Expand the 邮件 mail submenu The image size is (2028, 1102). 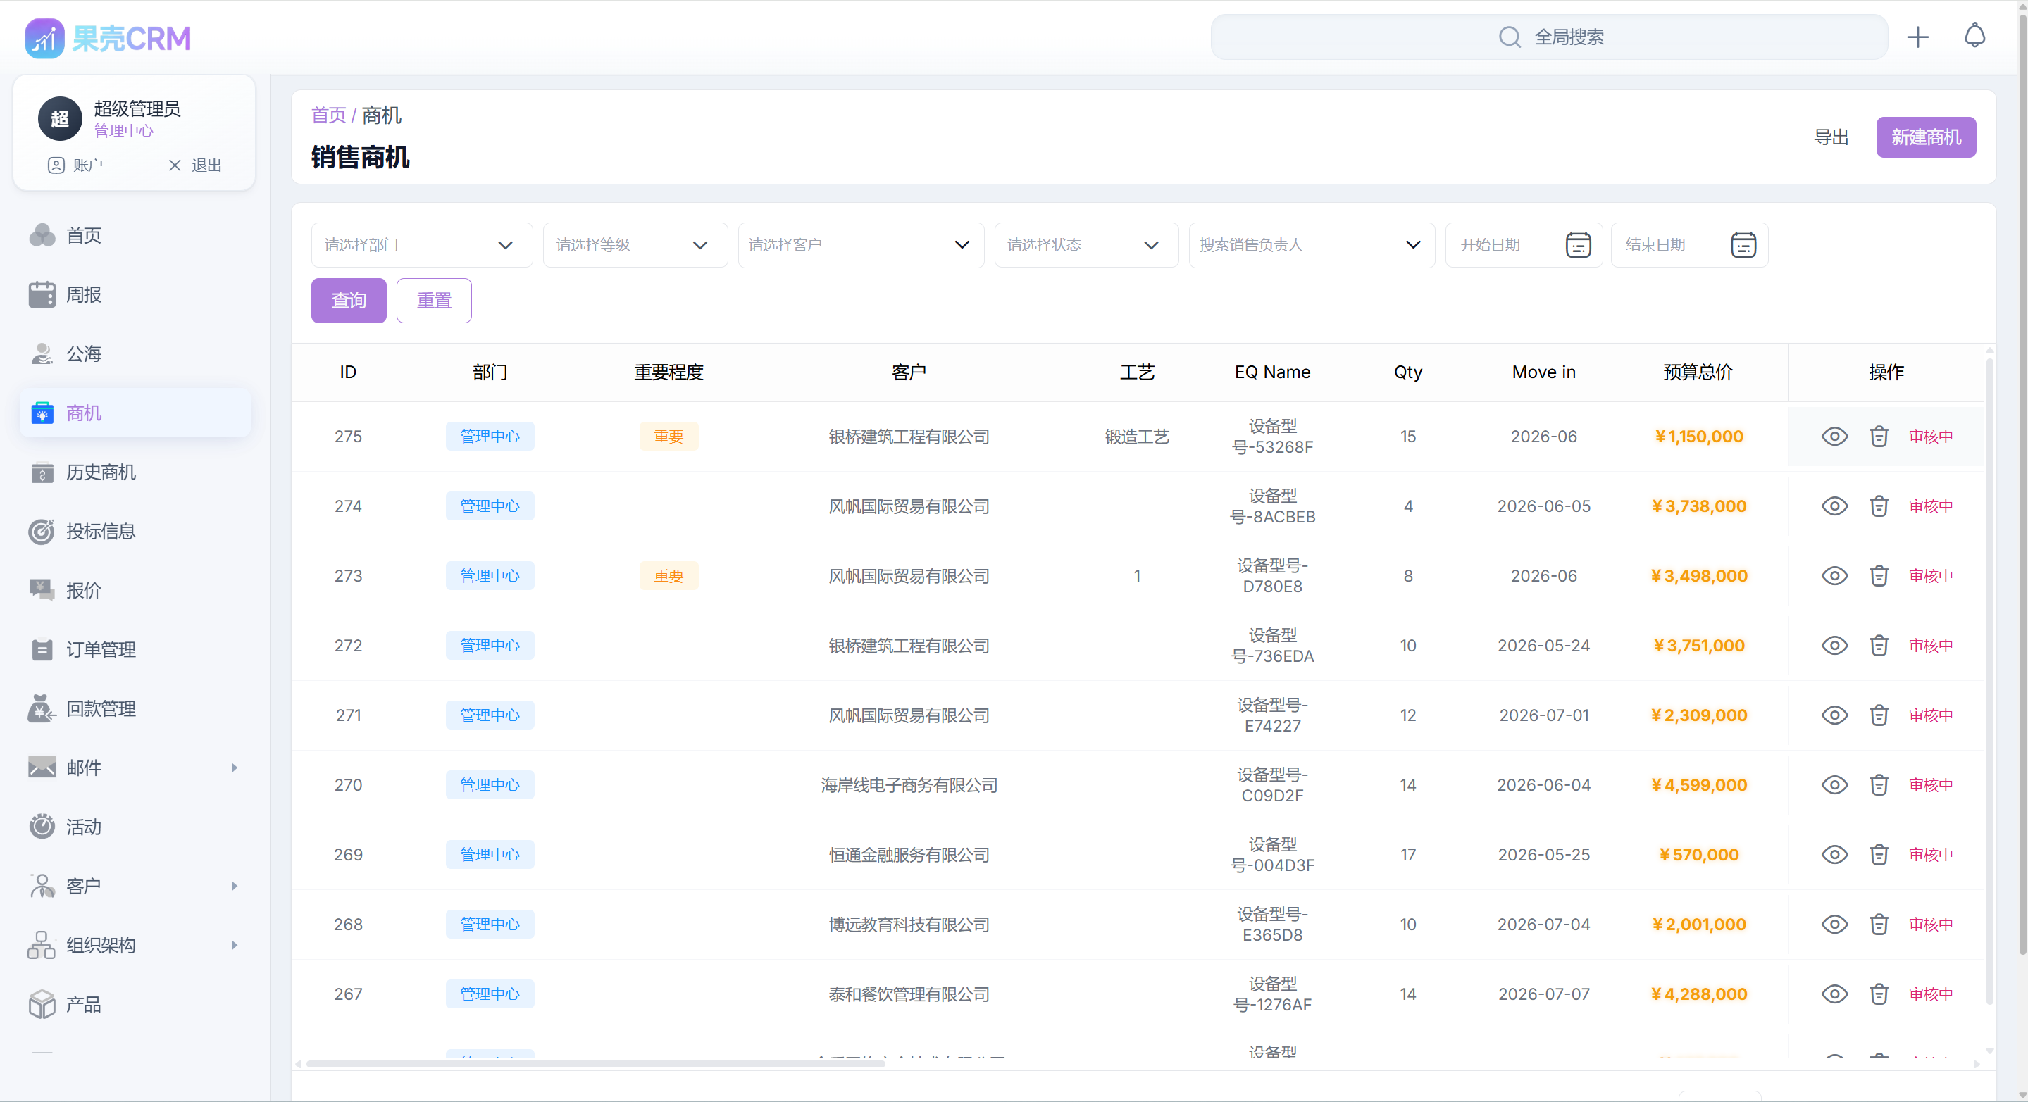tap(83, 768)
